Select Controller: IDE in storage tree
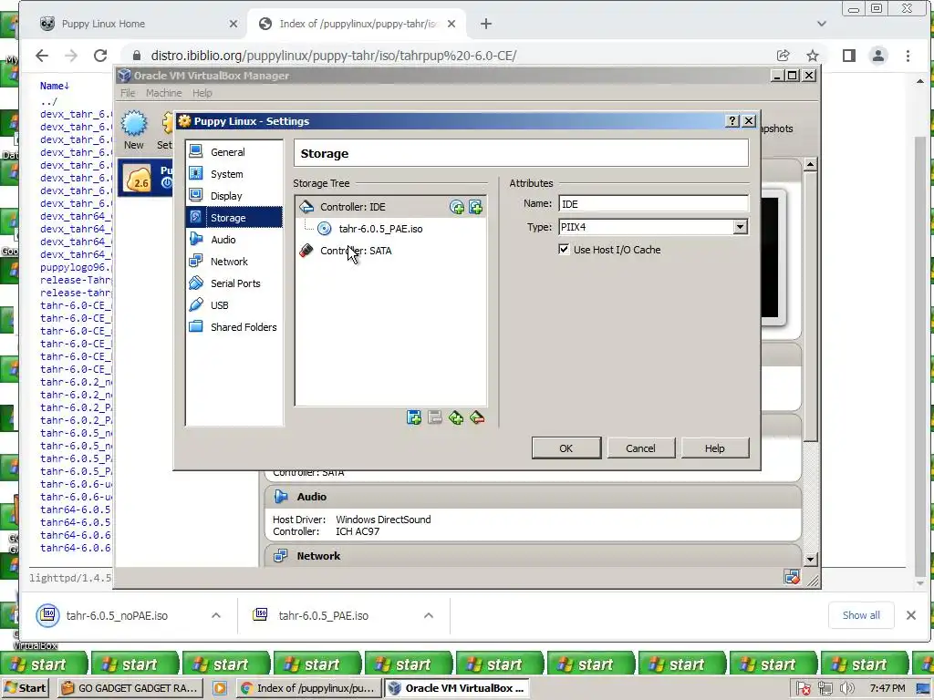Viewport: 934px width, 700px height. click(353, 207)
